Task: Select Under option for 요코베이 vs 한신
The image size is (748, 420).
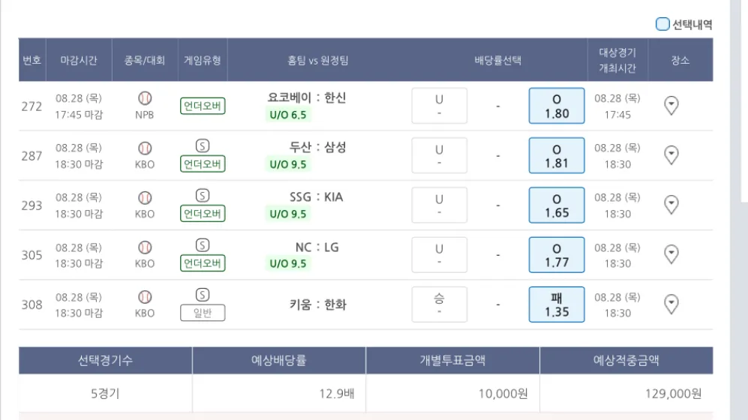Action: point(439,106)
